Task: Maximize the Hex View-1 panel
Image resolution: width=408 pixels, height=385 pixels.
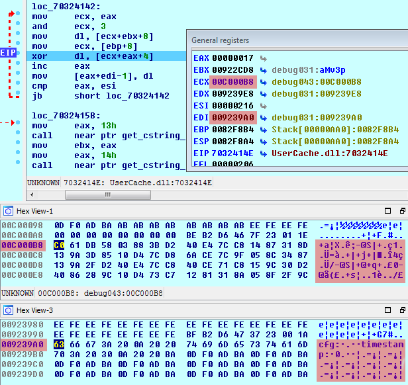Action: click(387, 211)
